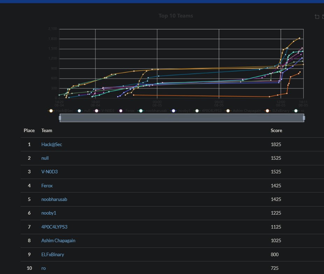Click place number 6 in nooby1 row
The image size is (324, 274).
[29, 213]
